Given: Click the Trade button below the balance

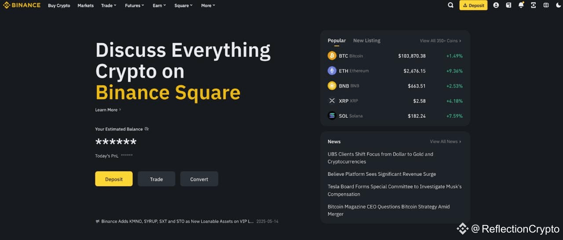Looking at the screenshot, I should [156, 179].
